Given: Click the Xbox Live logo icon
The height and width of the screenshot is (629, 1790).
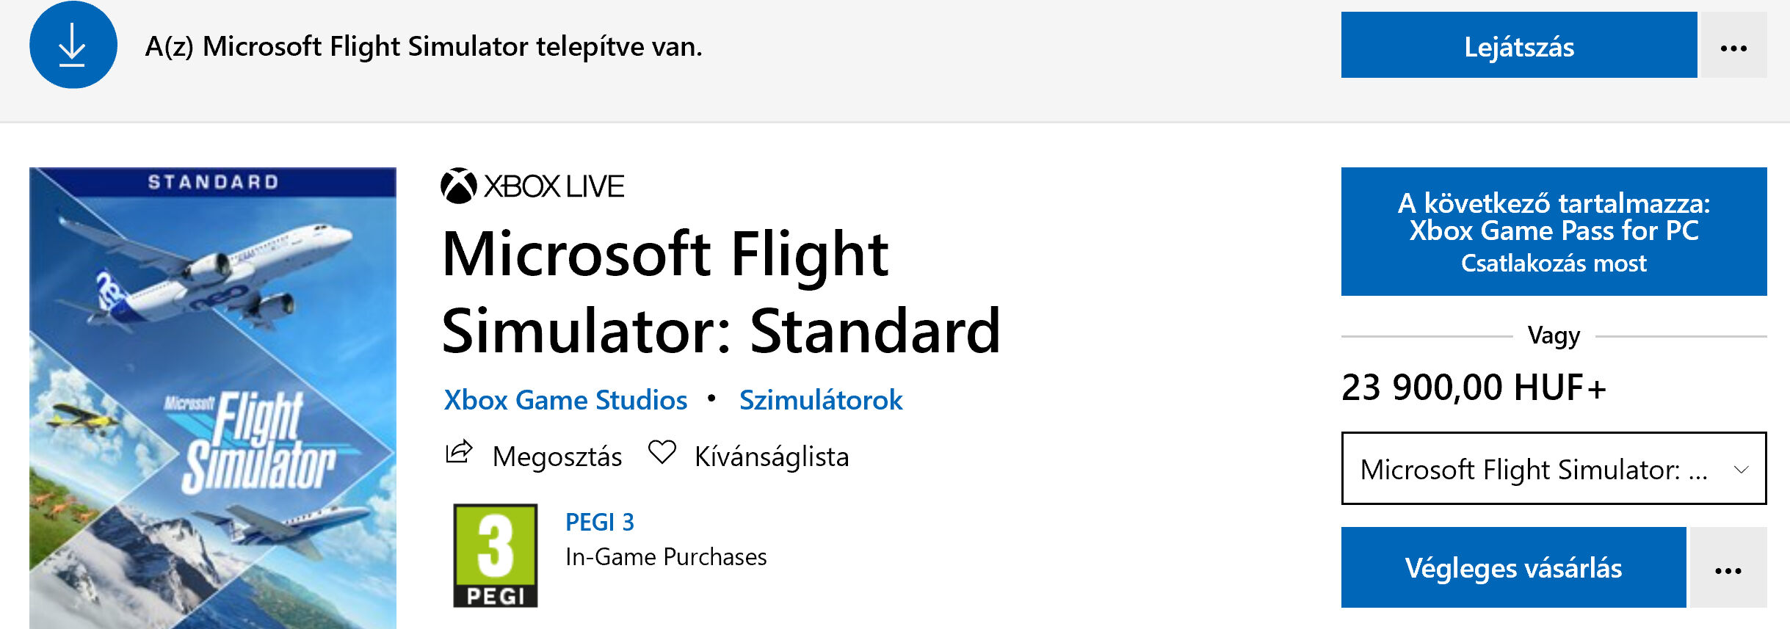Looking at the screenshot, I should pyautogui.click(x=459, y=186).
